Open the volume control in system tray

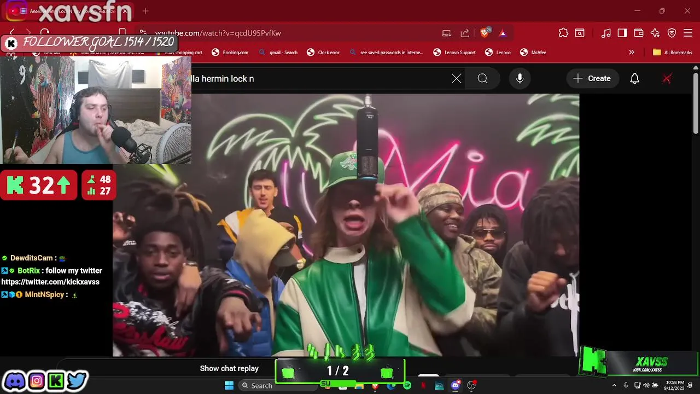coord(647,385)
